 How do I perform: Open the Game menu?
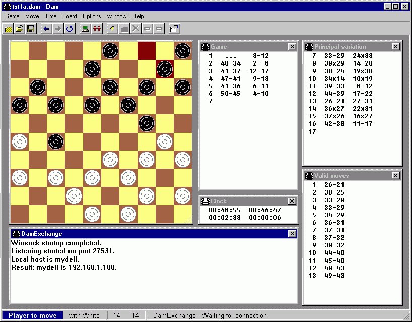pos(12,16)
